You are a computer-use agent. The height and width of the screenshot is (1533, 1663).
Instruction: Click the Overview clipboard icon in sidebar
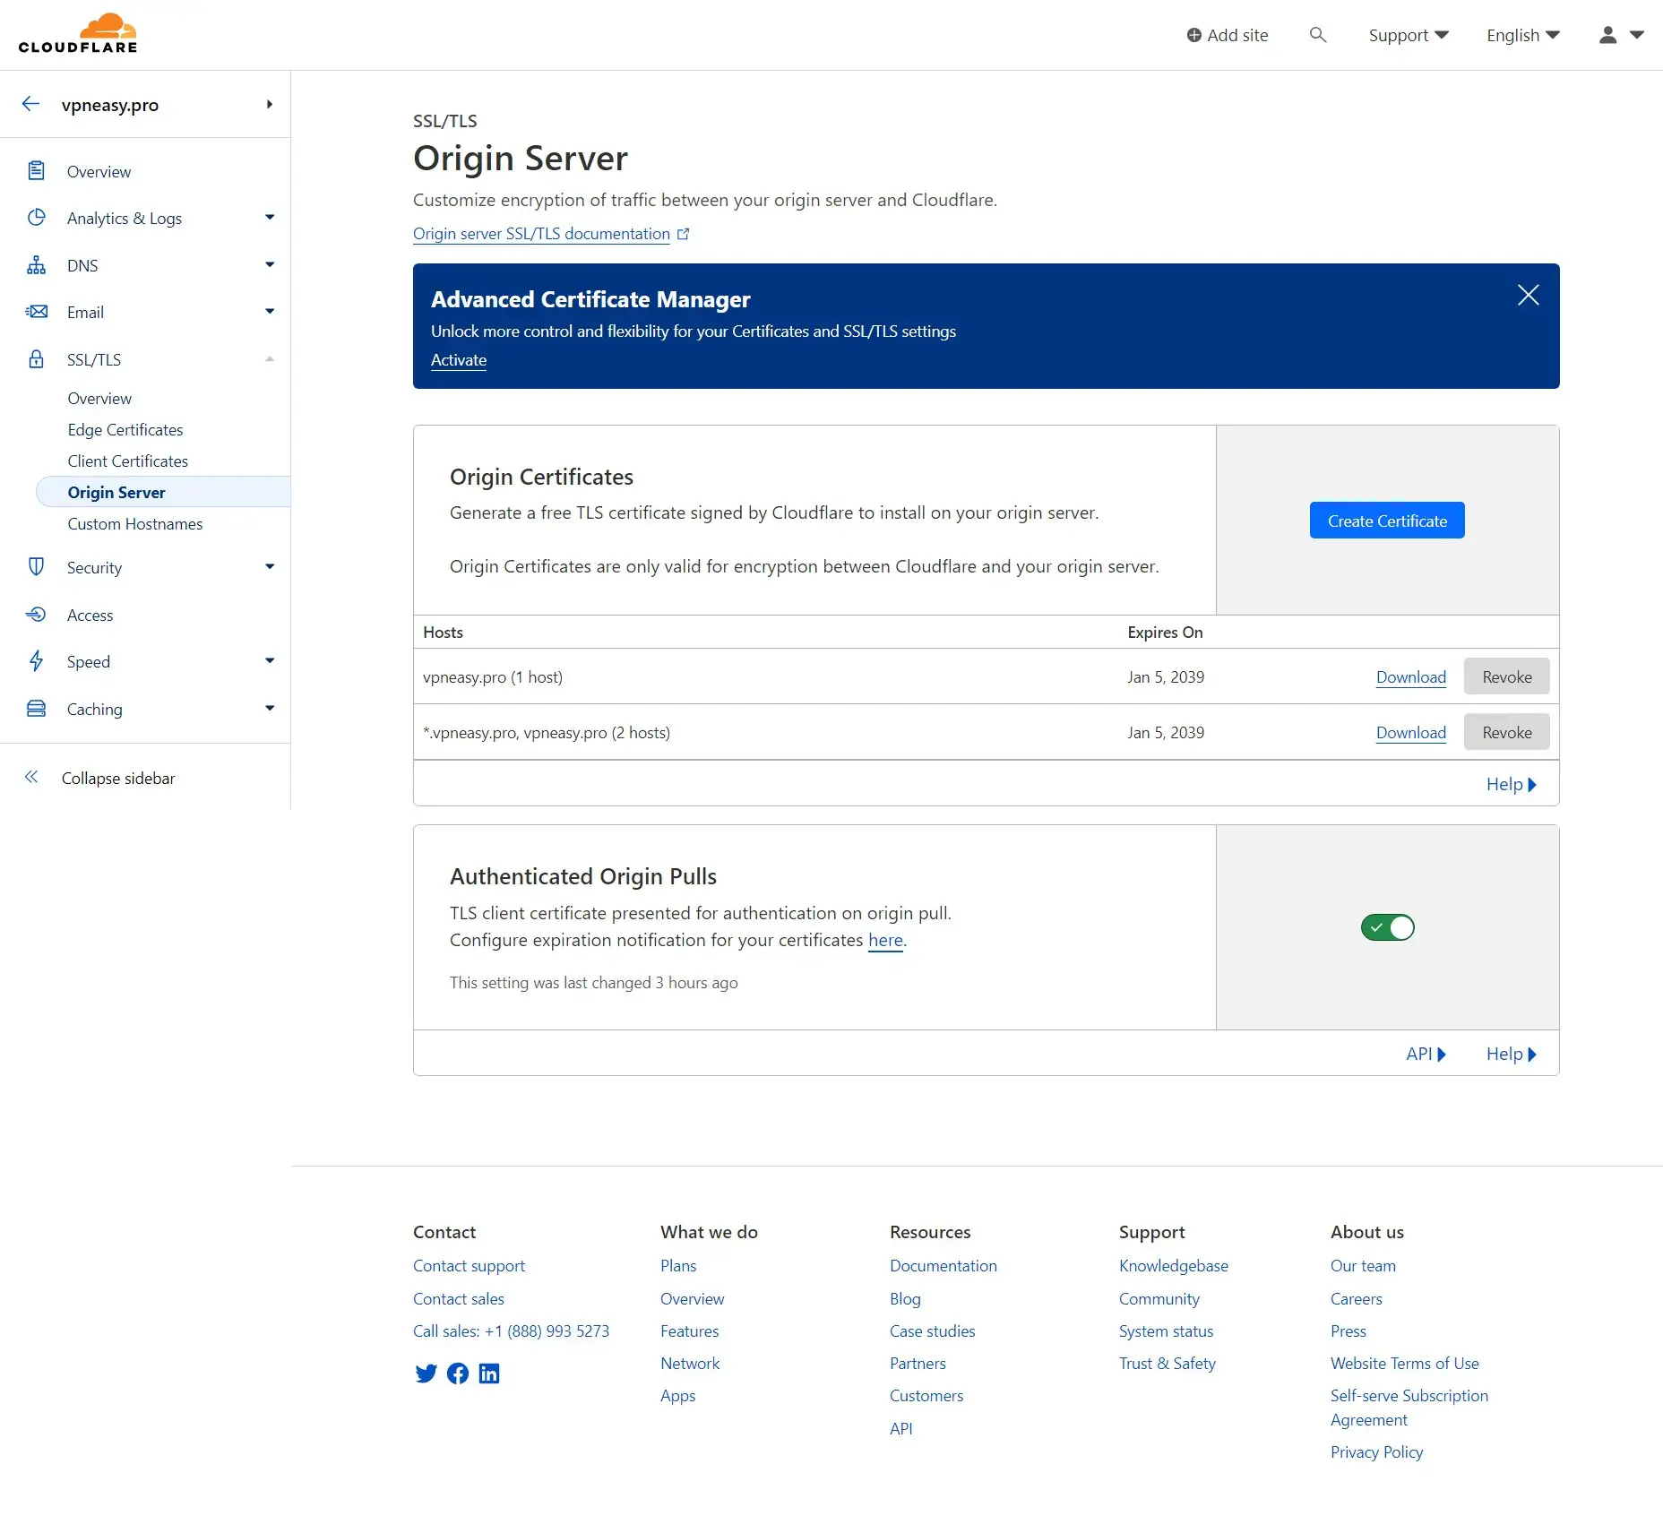(36, 170)
